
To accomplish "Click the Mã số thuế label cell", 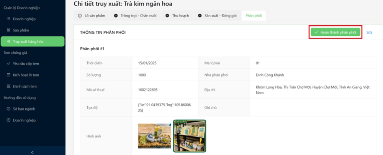I will (x=106, y=90).
